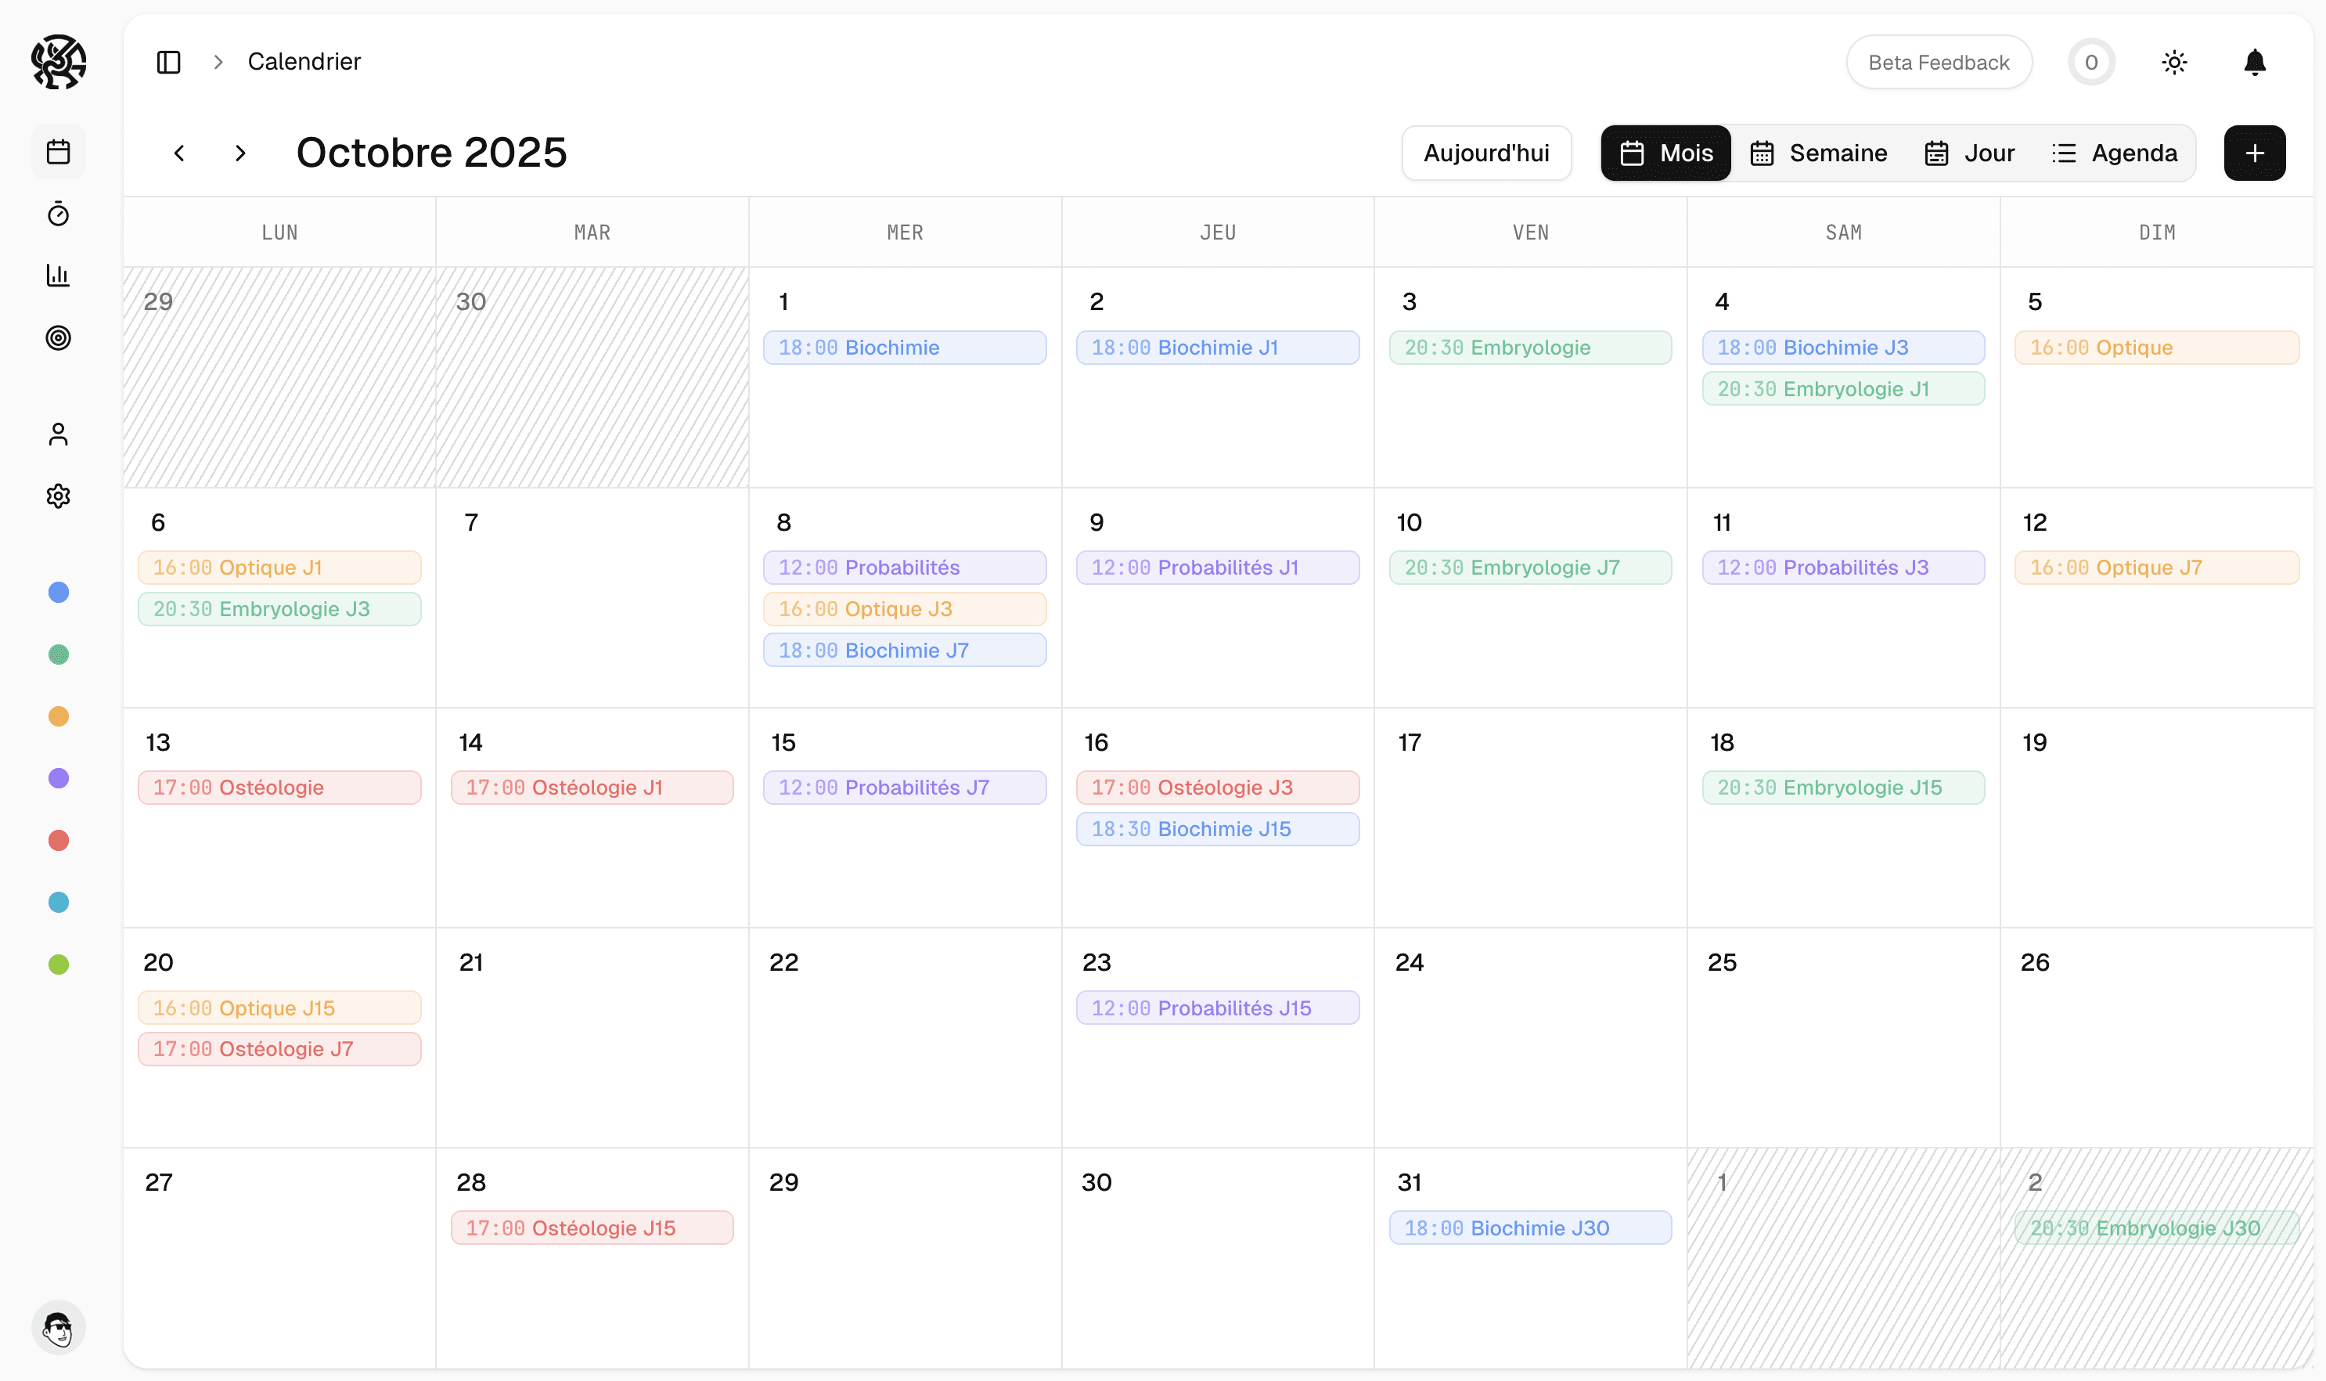This screenshot has width=2326, height=1381.
Task: Open notifications with the bell icon
Action: click(x=2254, y=61)
